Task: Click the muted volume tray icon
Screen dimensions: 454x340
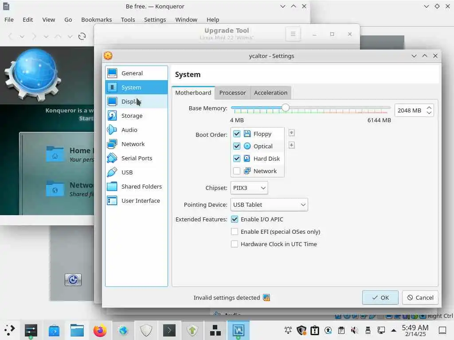Action: click(354, 330)
